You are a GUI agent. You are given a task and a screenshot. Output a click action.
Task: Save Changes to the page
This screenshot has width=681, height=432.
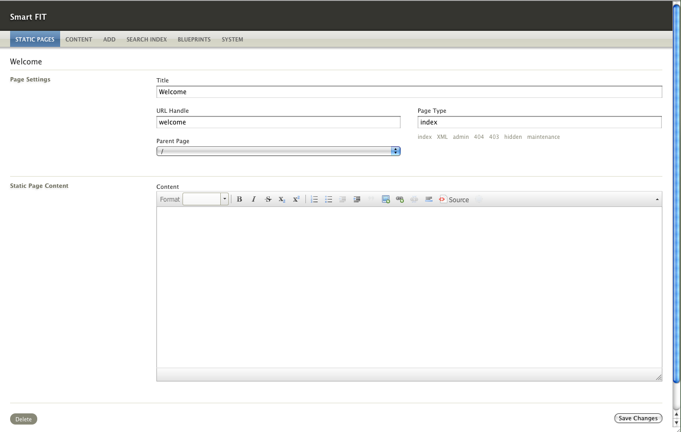[x=638, y=418]
